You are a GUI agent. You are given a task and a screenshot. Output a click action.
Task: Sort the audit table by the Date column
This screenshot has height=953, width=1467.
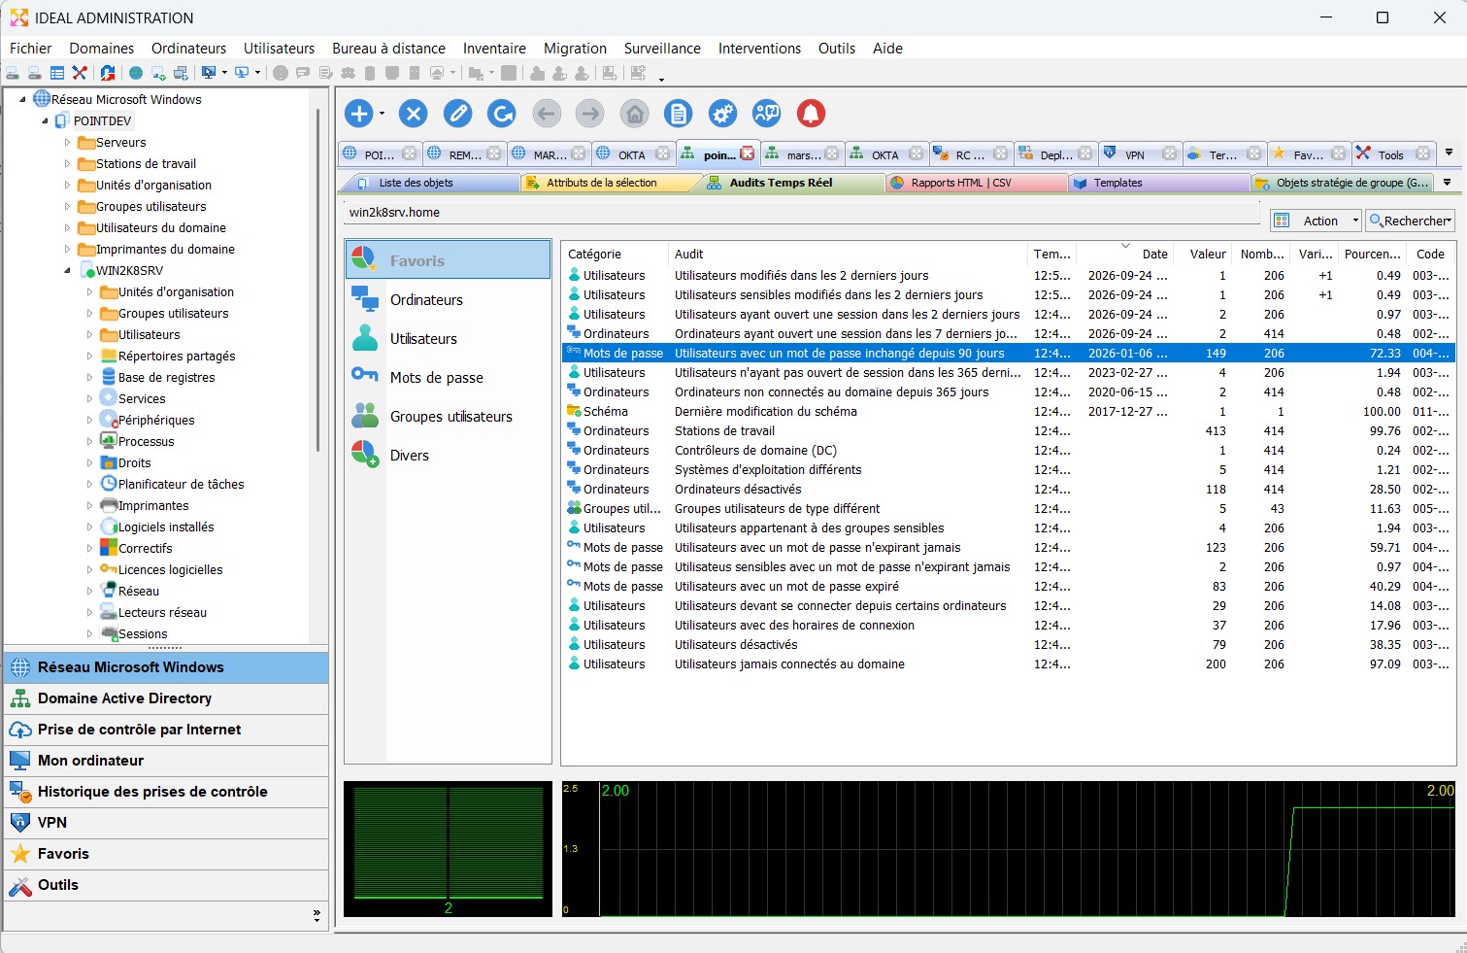pos(1124,254)
